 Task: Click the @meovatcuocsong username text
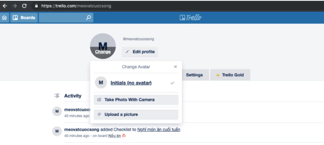click(138, 39)
